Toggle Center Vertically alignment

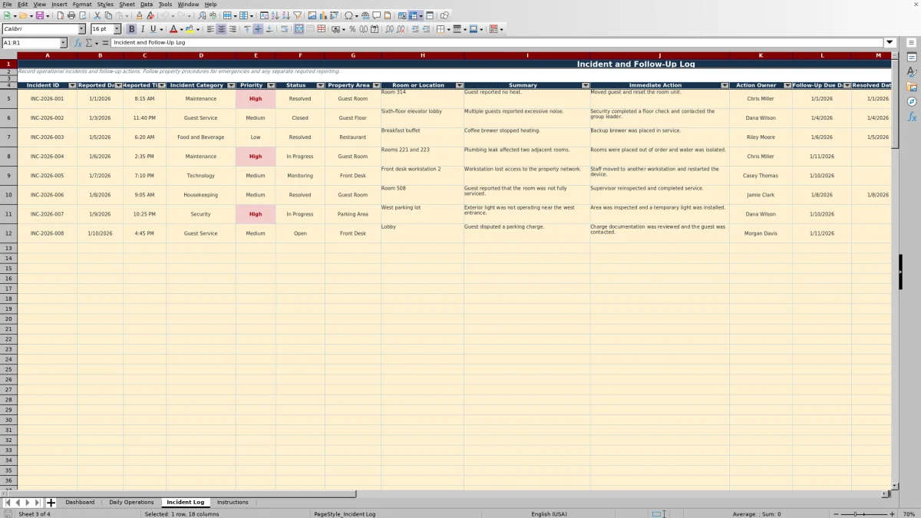coord(258,29)
